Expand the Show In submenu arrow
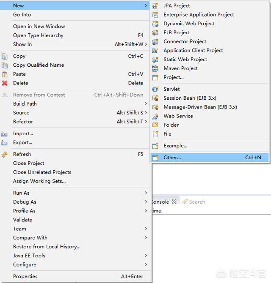The width and height of the screenshot is (271, 283). click(146, 44)
